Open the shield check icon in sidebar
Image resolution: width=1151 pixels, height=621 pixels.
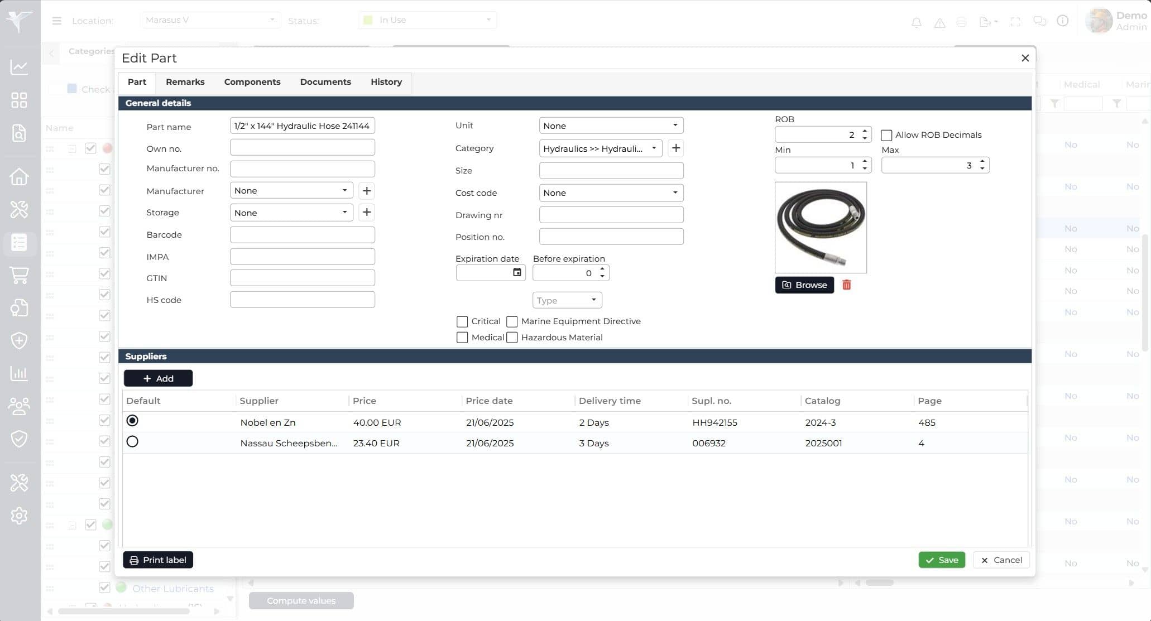coord(19,439)
